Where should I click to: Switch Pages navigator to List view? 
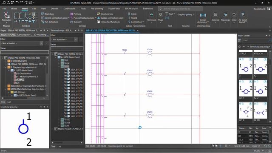coord(9,102)
